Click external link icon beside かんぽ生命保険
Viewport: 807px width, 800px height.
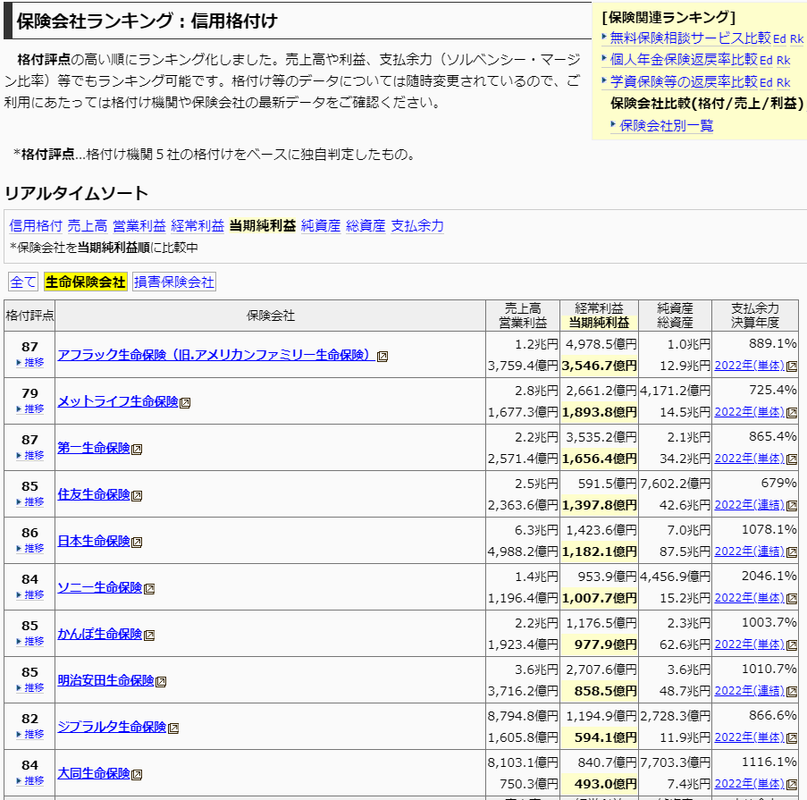point(148,636)
